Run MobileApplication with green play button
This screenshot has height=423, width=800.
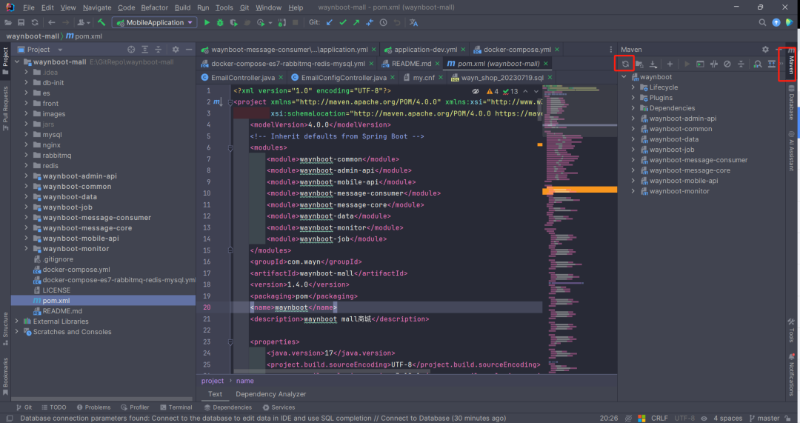click(x=207, y=22)
